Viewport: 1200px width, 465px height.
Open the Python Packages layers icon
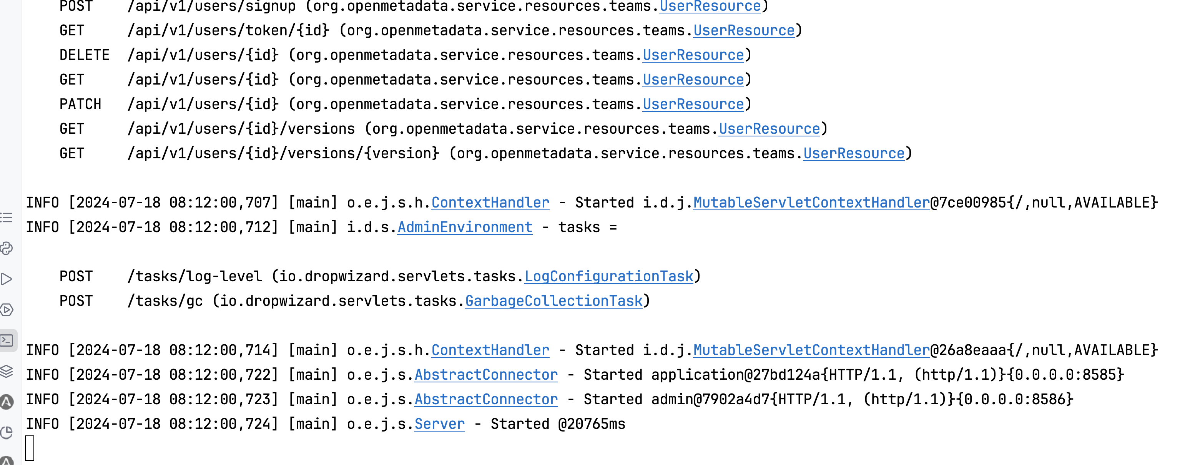click(7, 371)
